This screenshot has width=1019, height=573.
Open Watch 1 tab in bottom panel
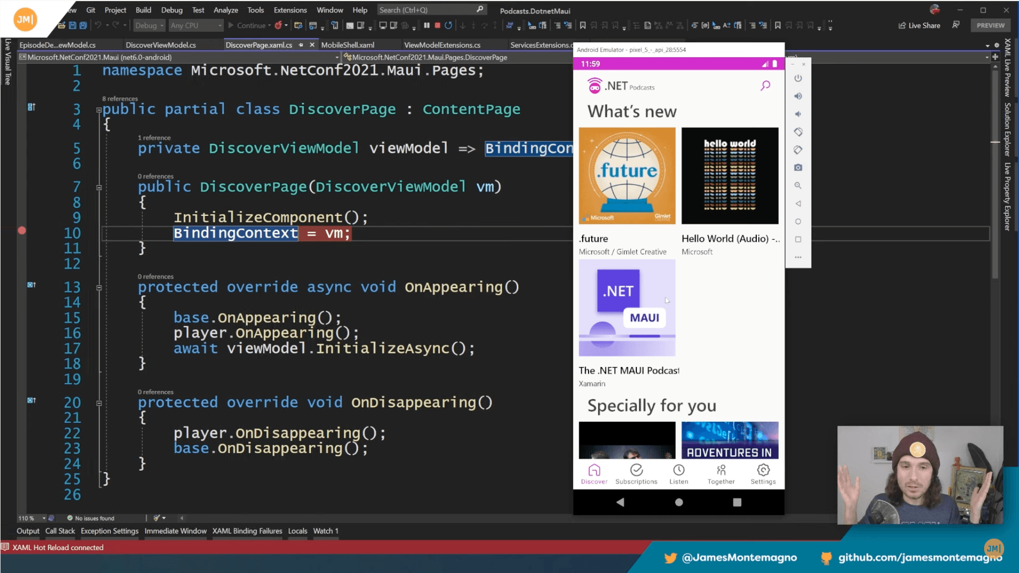click(x=325, y=530)
